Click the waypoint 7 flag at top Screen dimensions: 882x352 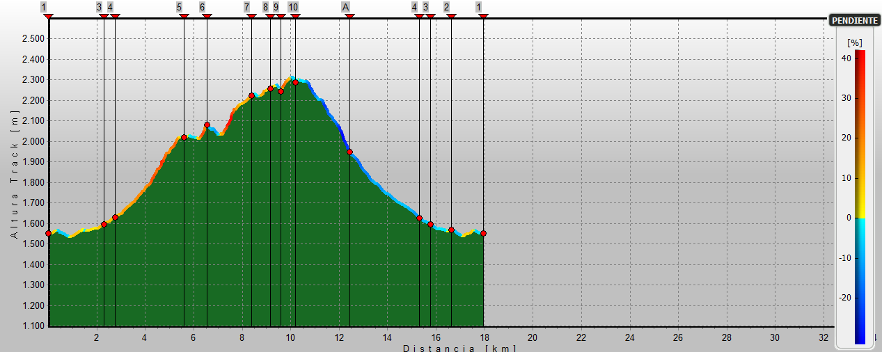point(247,7)
